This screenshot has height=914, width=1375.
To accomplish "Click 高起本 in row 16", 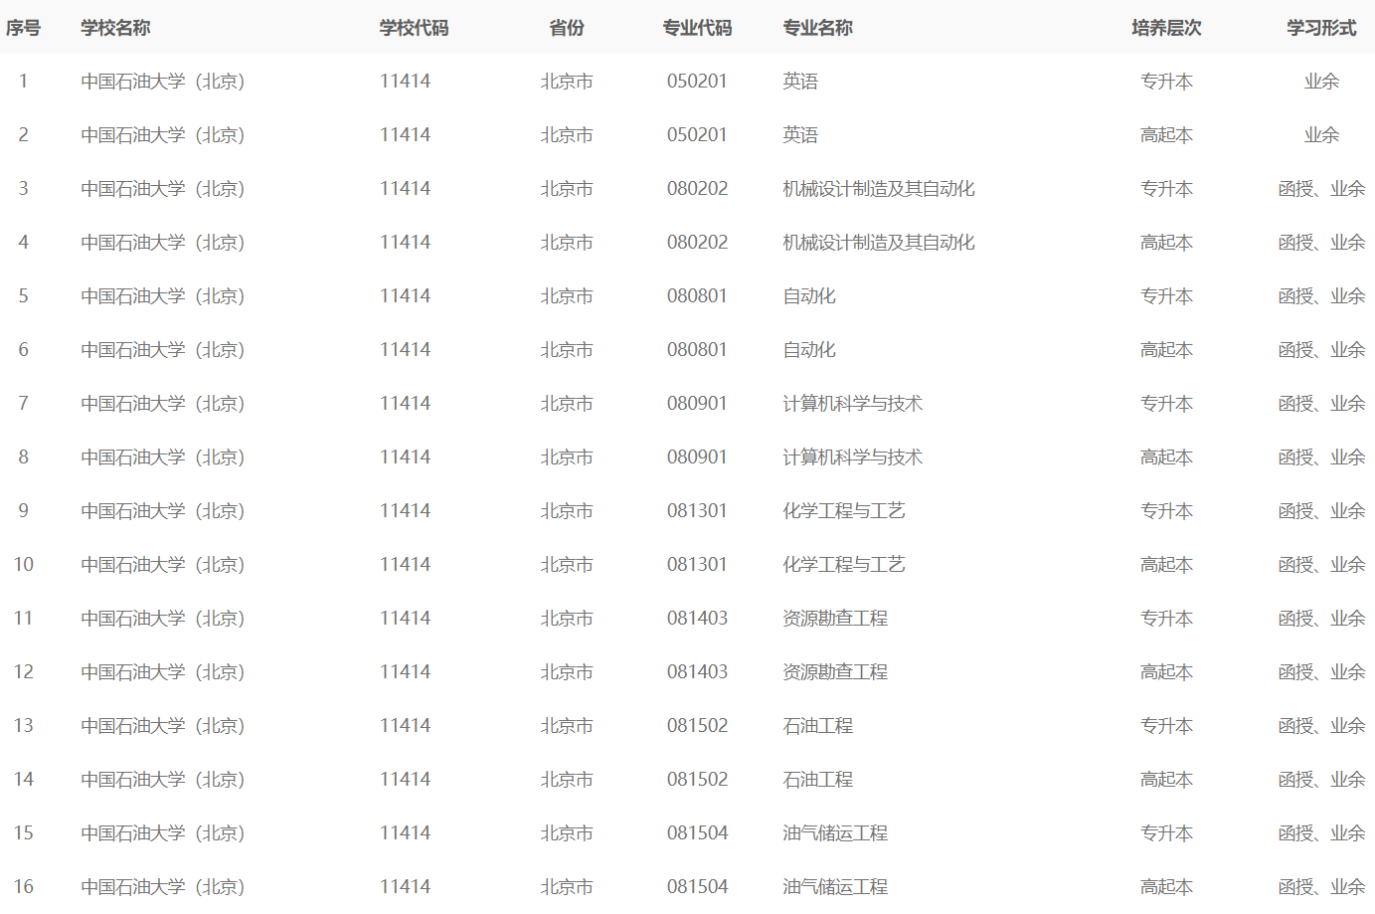I will [x=1166, y=887].
